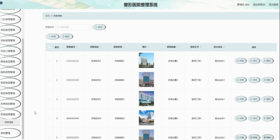The image size is (280, 140).
Task: Click 修改 for 药房名称1 row
Action: point(254,61)
